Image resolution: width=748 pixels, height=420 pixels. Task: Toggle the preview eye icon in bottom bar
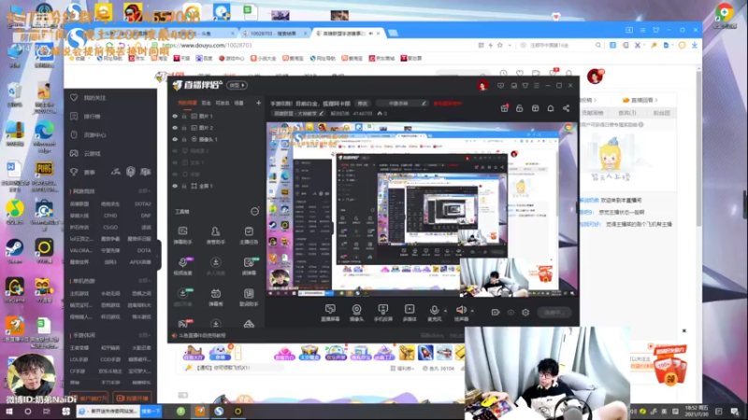coord(511,313)
